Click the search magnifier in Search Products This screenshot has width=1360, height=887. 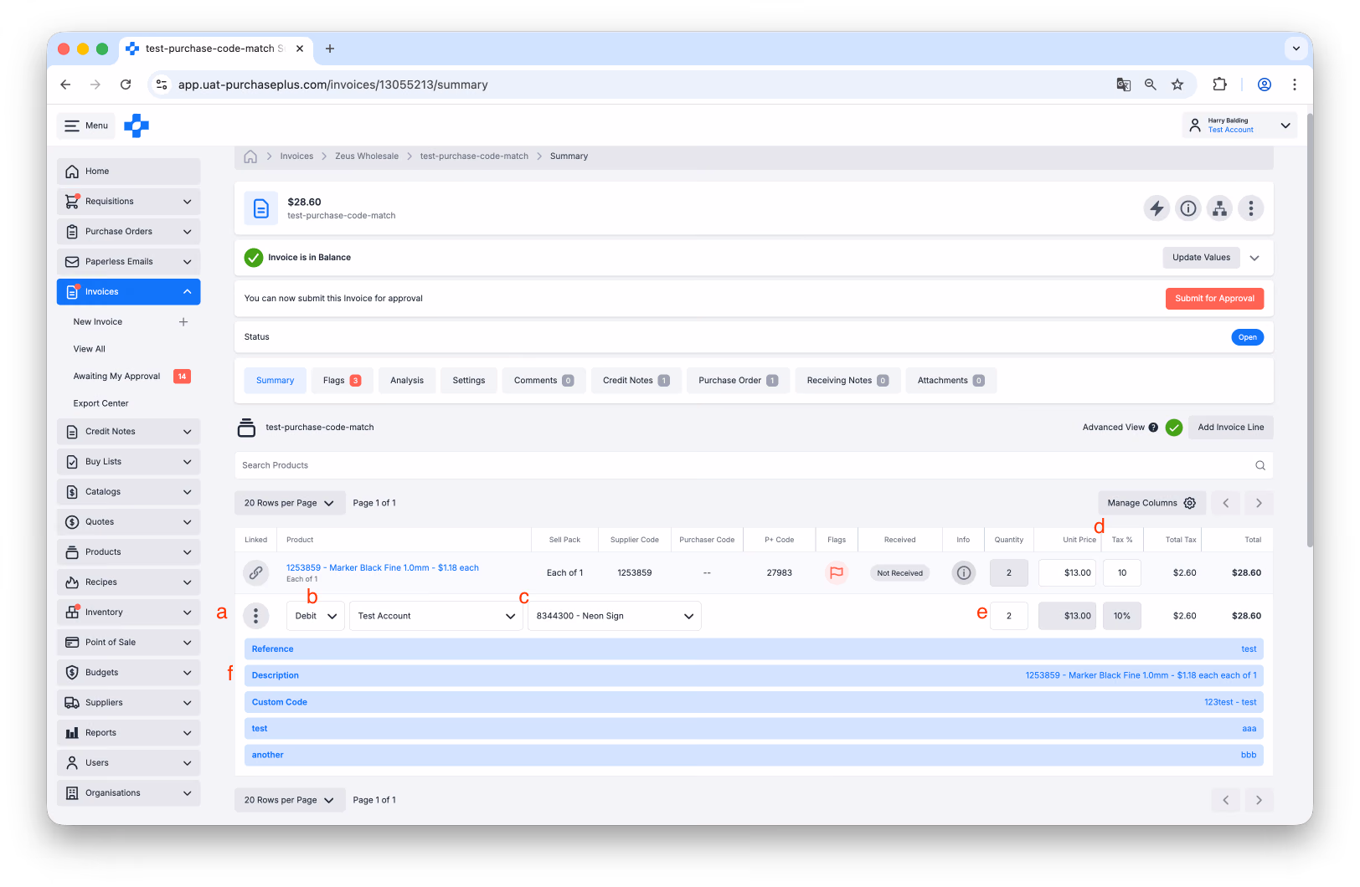pos(1260,465)
